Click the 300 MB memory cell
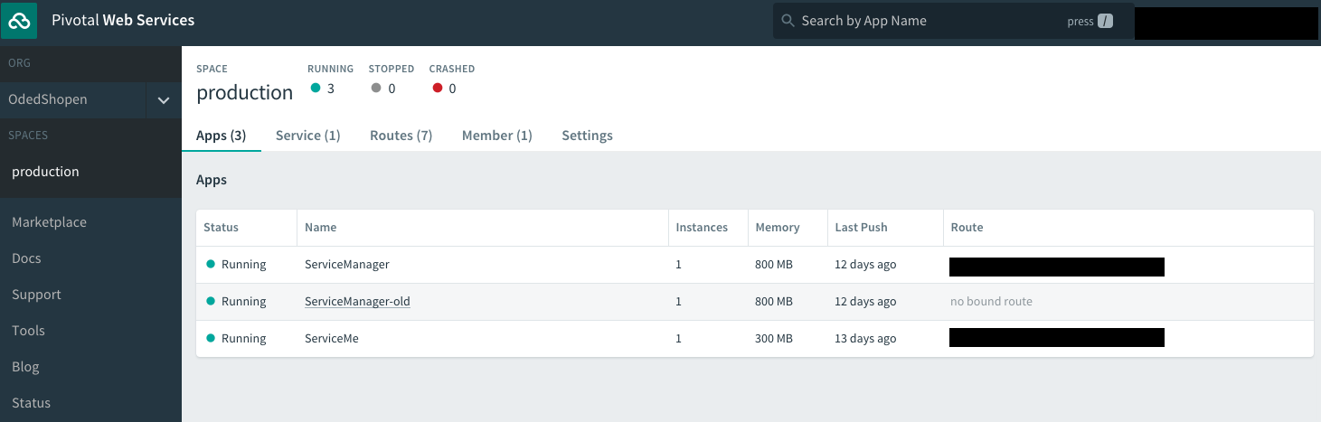The image size is (1321, 422). (774, 339)
